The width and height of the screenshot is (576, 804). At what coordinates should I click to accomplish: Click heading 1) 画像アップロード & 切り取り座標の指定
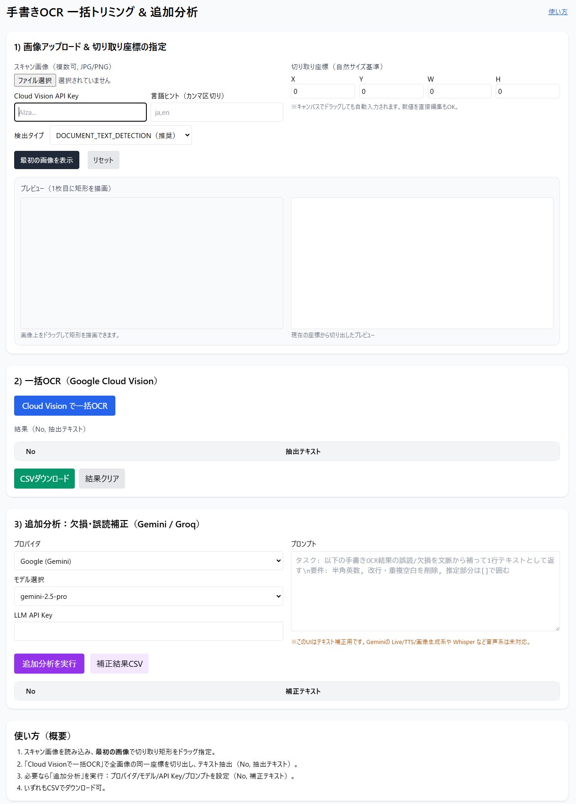click(x=90, y=47)
